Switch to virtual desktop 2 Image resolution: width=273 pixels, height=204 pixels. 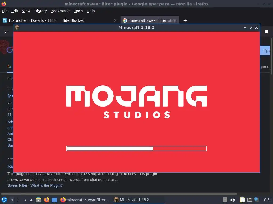(x=18, y=200)
